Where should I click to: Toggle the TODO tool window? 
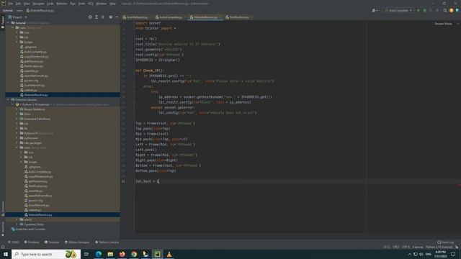14,242
